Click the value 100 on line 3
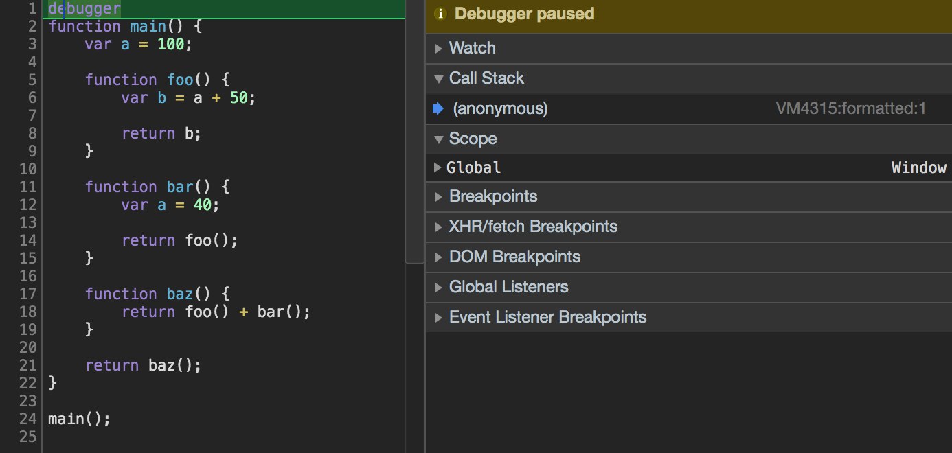This screenshot has height=453, width=952. click(170, 45)
